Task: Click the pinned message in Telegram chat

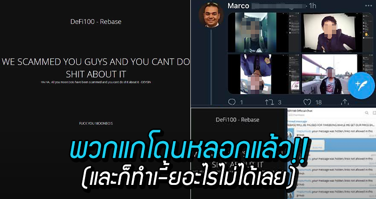Action: (331, 124)
